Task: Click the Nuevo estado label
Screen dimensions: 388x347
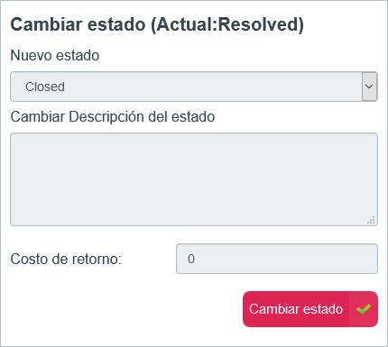Action: coord(55,56)
